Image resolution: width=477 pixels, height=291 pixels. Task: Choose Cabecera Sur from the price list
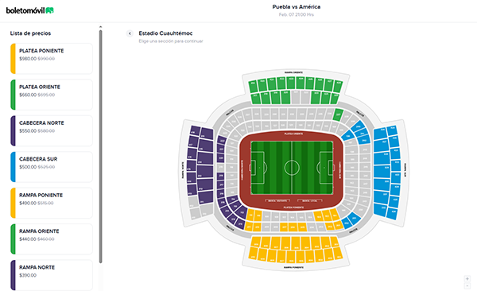[52, 167]
